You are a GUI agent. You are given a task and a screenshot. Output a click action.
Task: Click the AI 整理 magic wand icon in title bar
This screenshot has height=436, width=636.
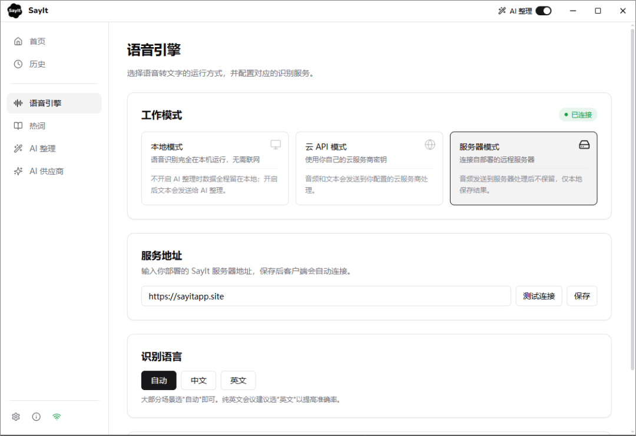point(502,11)
